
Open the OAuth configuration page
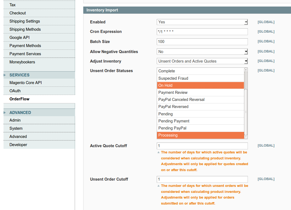[x=15, y=91]
